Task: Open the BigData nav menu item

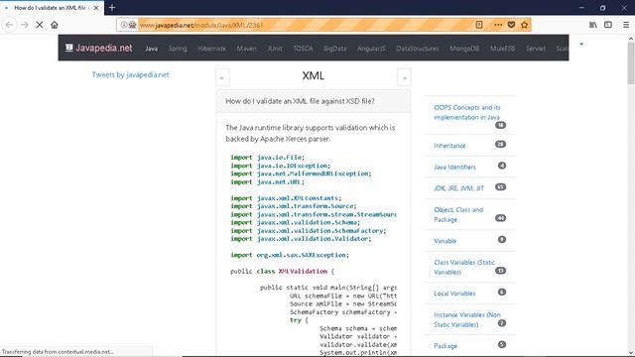Action: pyautogui.click(x=335, y=49)
